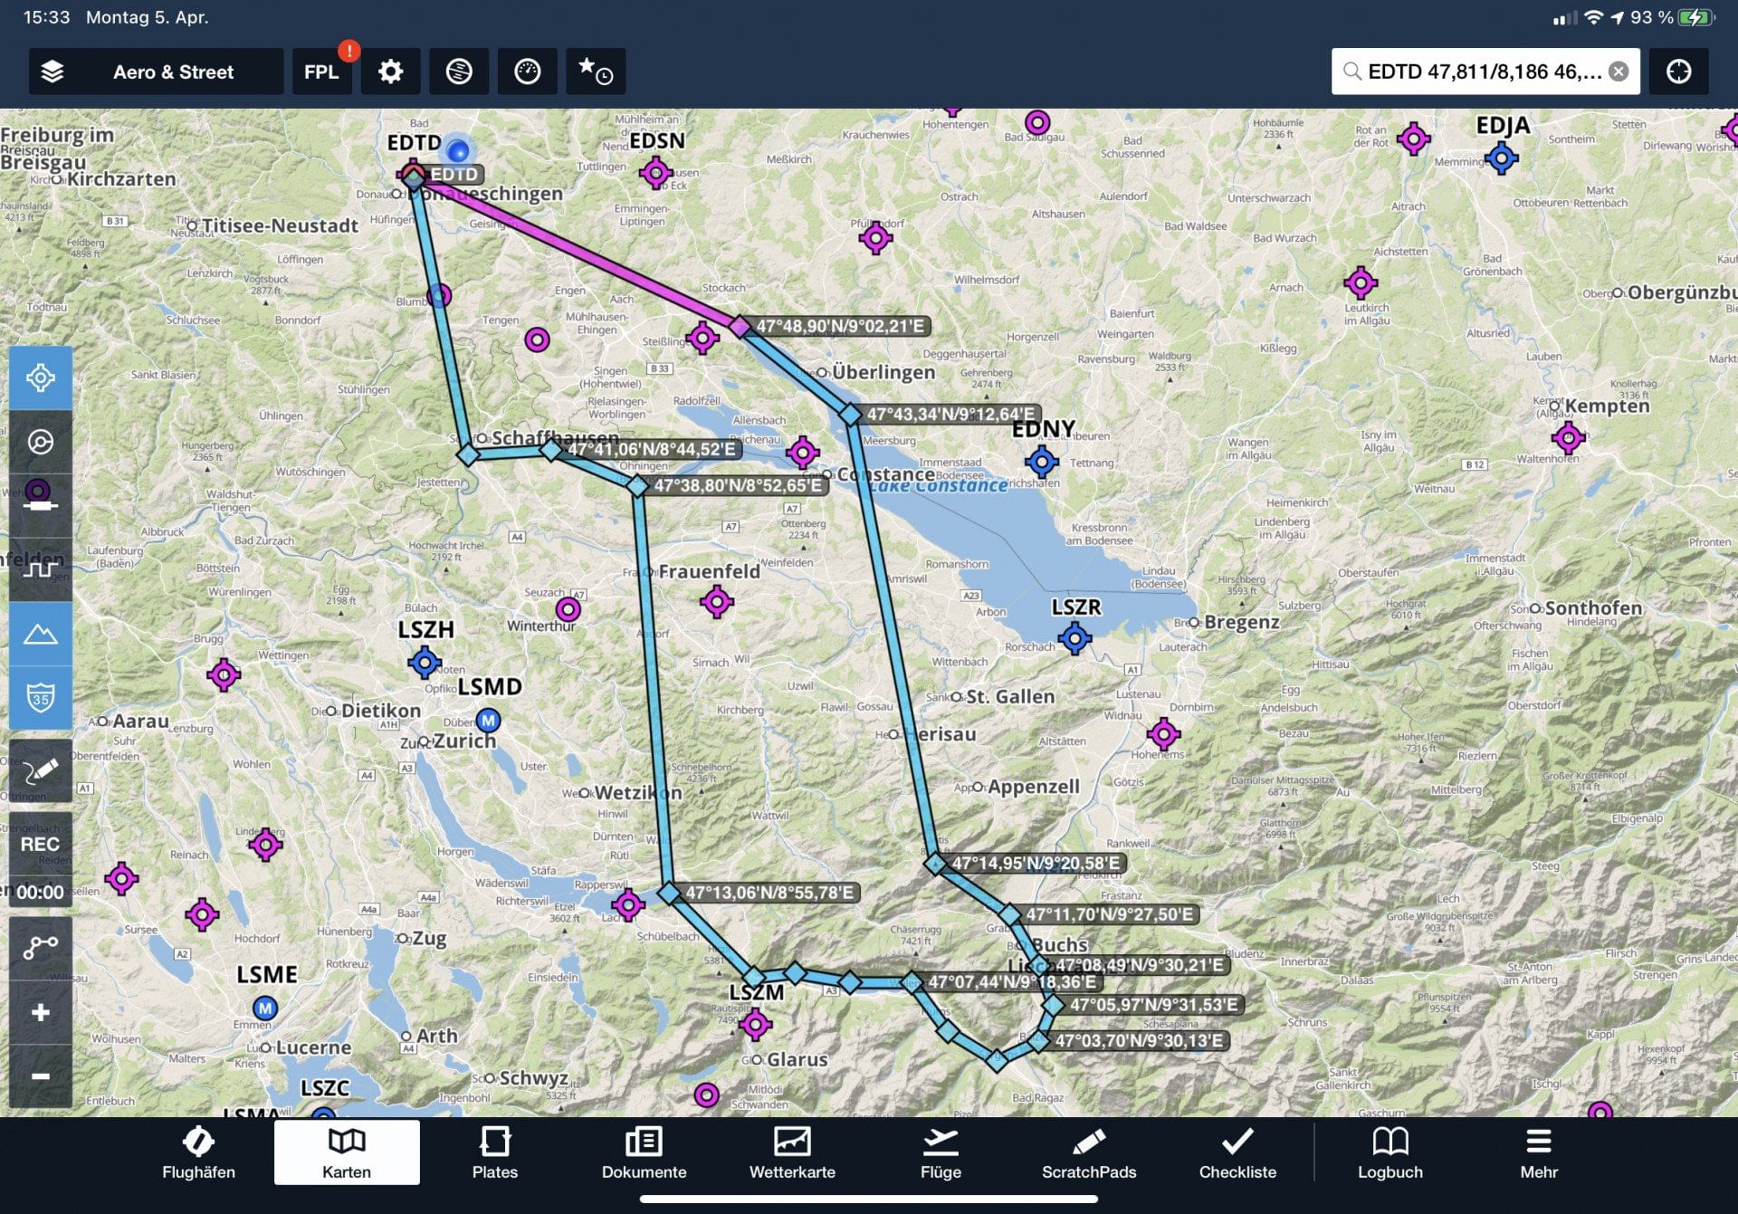
Task: Toggle the route shield 35 overlay
Action: [x=40, y=697]
